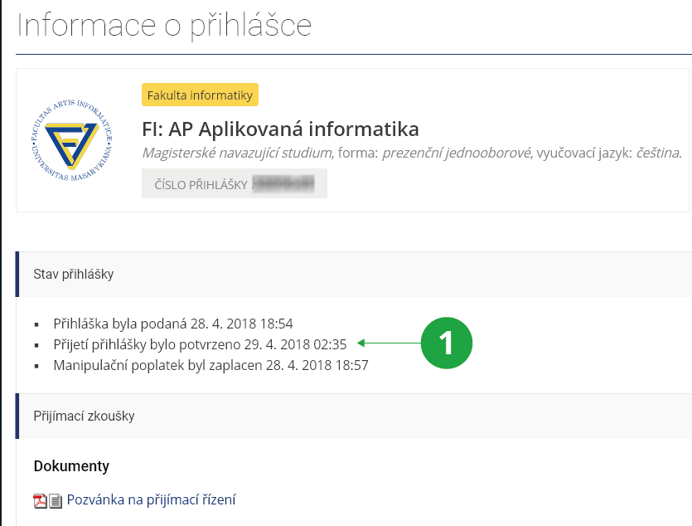Click the text document icon under Dokumenty
This screenshot has width=692, height=526.
(x=56, y=500)
